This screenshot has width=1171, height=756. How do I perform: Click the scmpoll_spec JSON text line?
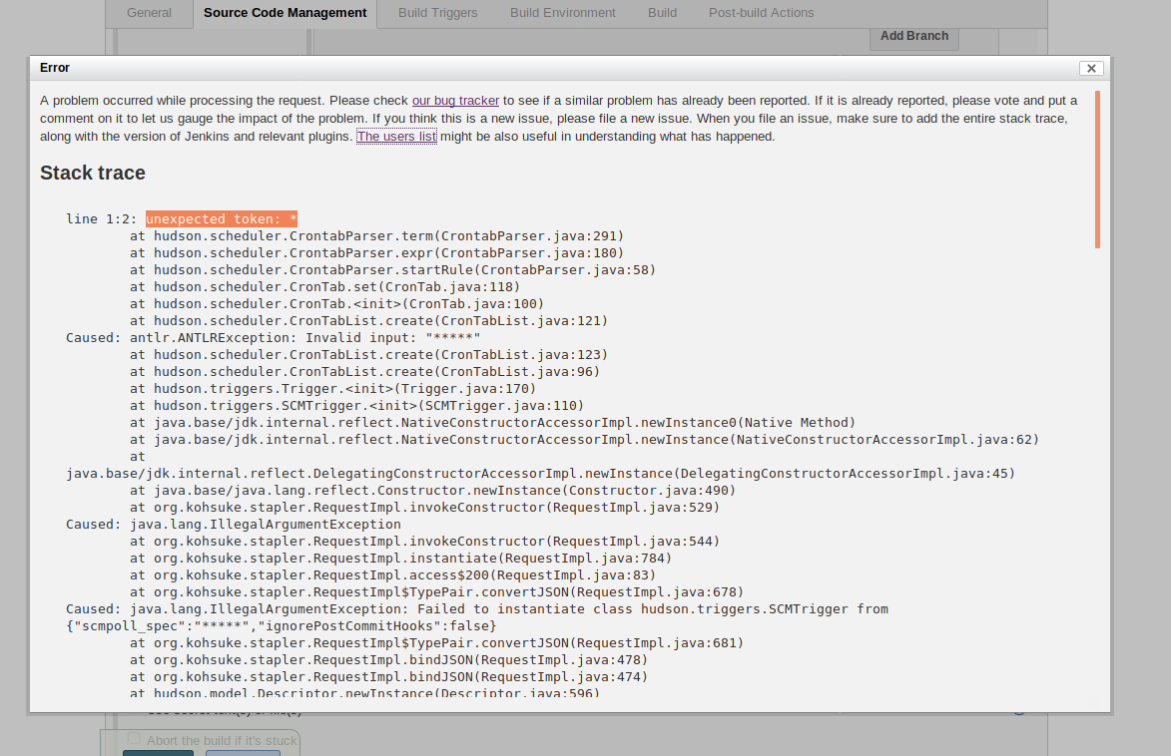coord(281,626)
